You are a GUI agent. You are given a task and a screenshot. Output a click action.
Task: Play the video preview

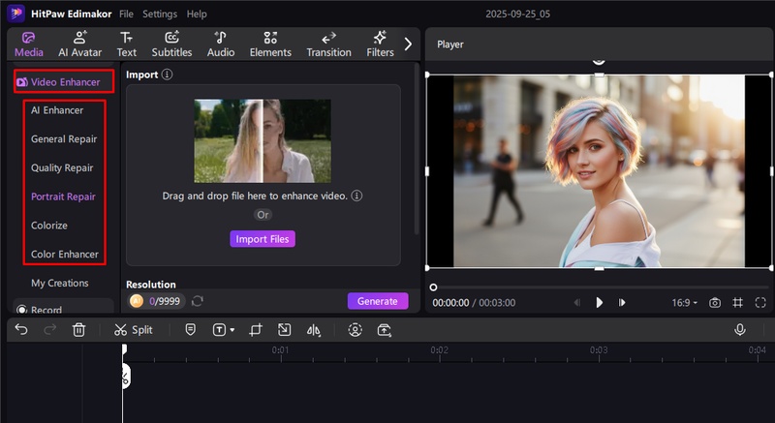(600, 303)
